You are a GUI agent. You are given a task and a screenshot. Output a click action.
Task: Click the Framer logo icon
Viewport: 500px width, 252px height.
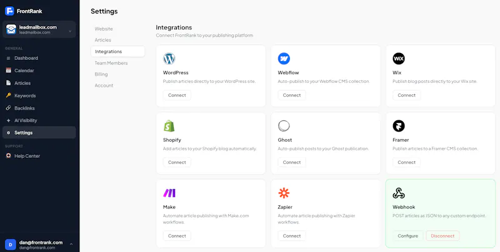click(x=399, y=126)
